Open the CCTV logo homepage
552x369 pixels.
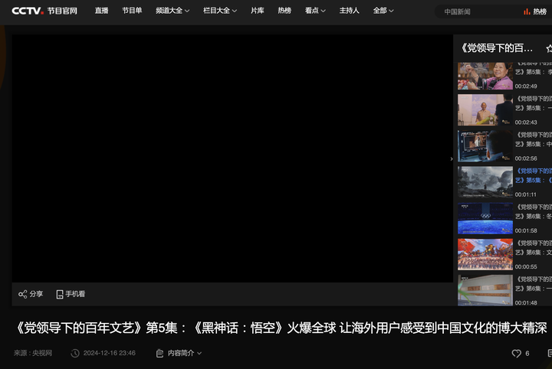pos(28,11)
